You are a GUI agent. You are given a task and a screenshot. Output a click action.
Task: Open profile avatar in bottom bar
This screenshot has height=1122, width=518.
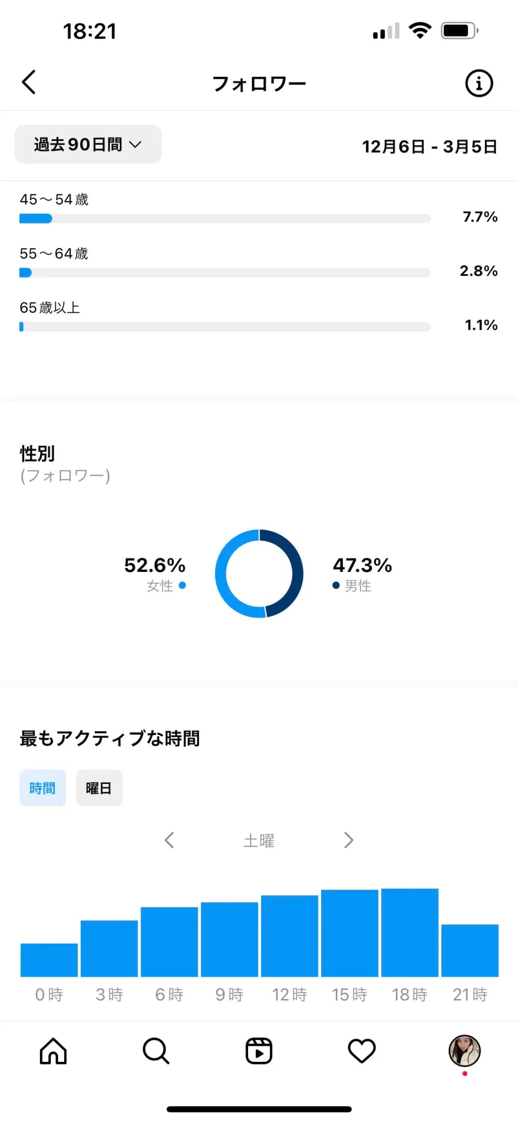[464, 1050]
